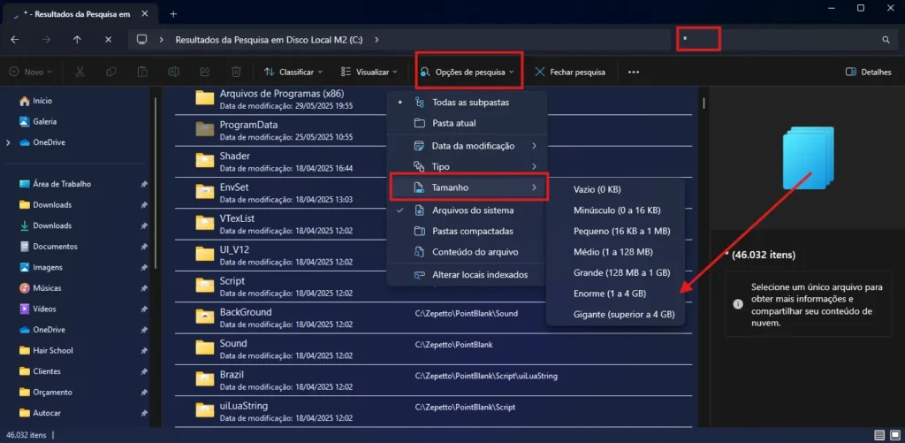
Task: Choose Médio (1 a 128 MB) filter
Action: coord(615,252)
